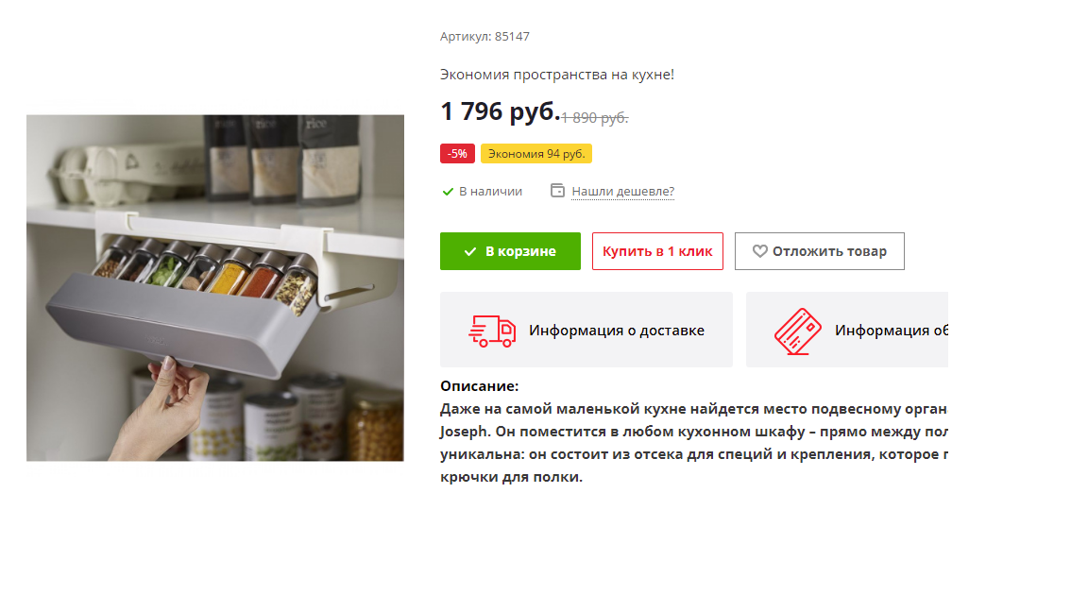Viewport: 1088px width, 612px height.
Task: Click the crossed-out old price 1 890 руб.
Action: [x=595, y=118]
